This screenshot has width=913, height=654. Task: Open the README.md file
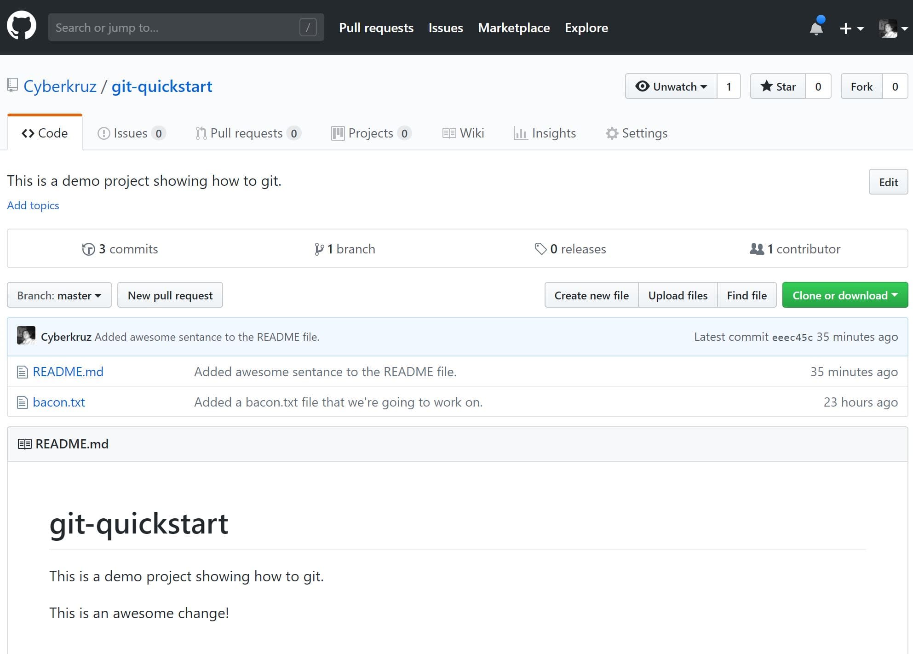click(68, 372)
